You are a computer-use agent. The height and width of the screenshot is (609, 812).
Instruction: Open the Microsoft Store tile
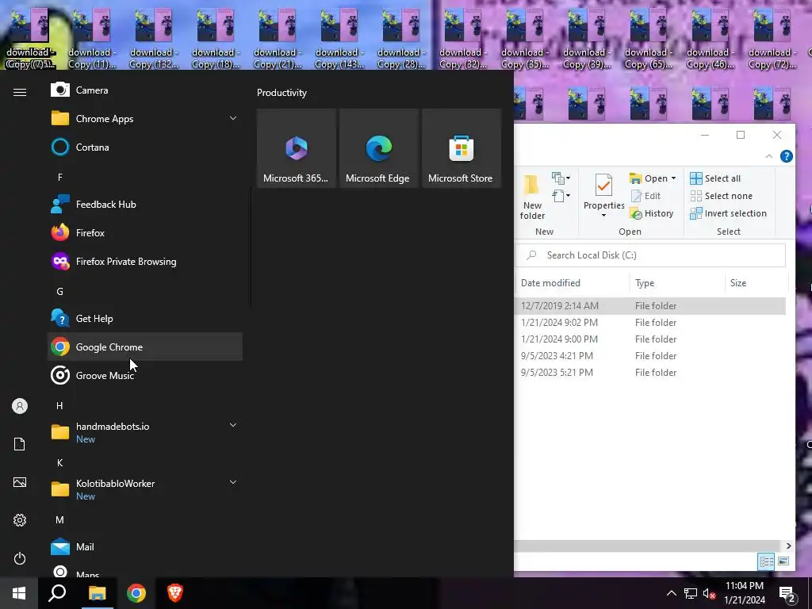[x=461, y=148]
